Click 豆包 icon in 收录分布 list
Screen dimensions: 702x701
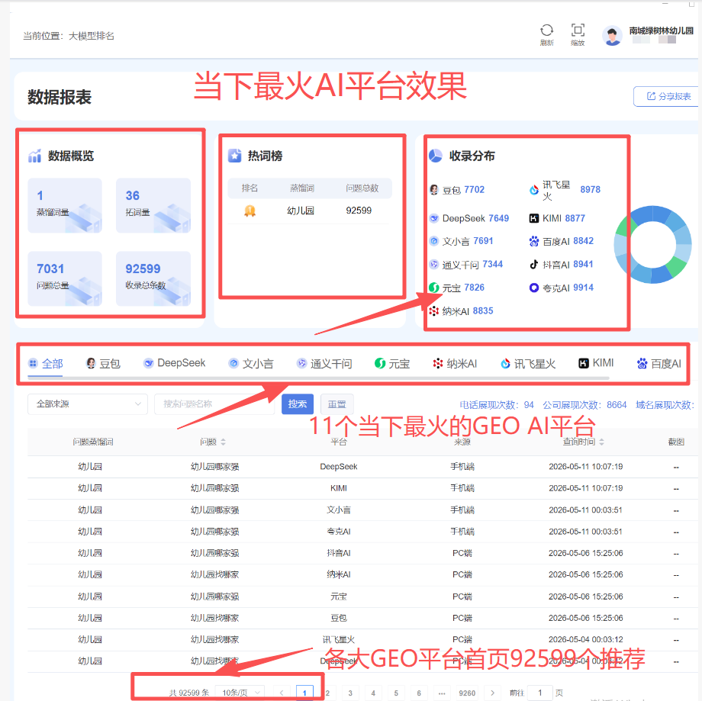click(x=434, y=190)
